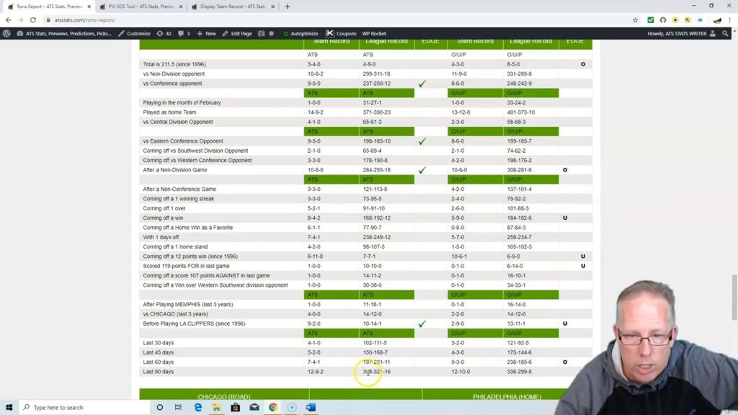
Task: Go back with the browser back arrow
Action: [8, 19]
